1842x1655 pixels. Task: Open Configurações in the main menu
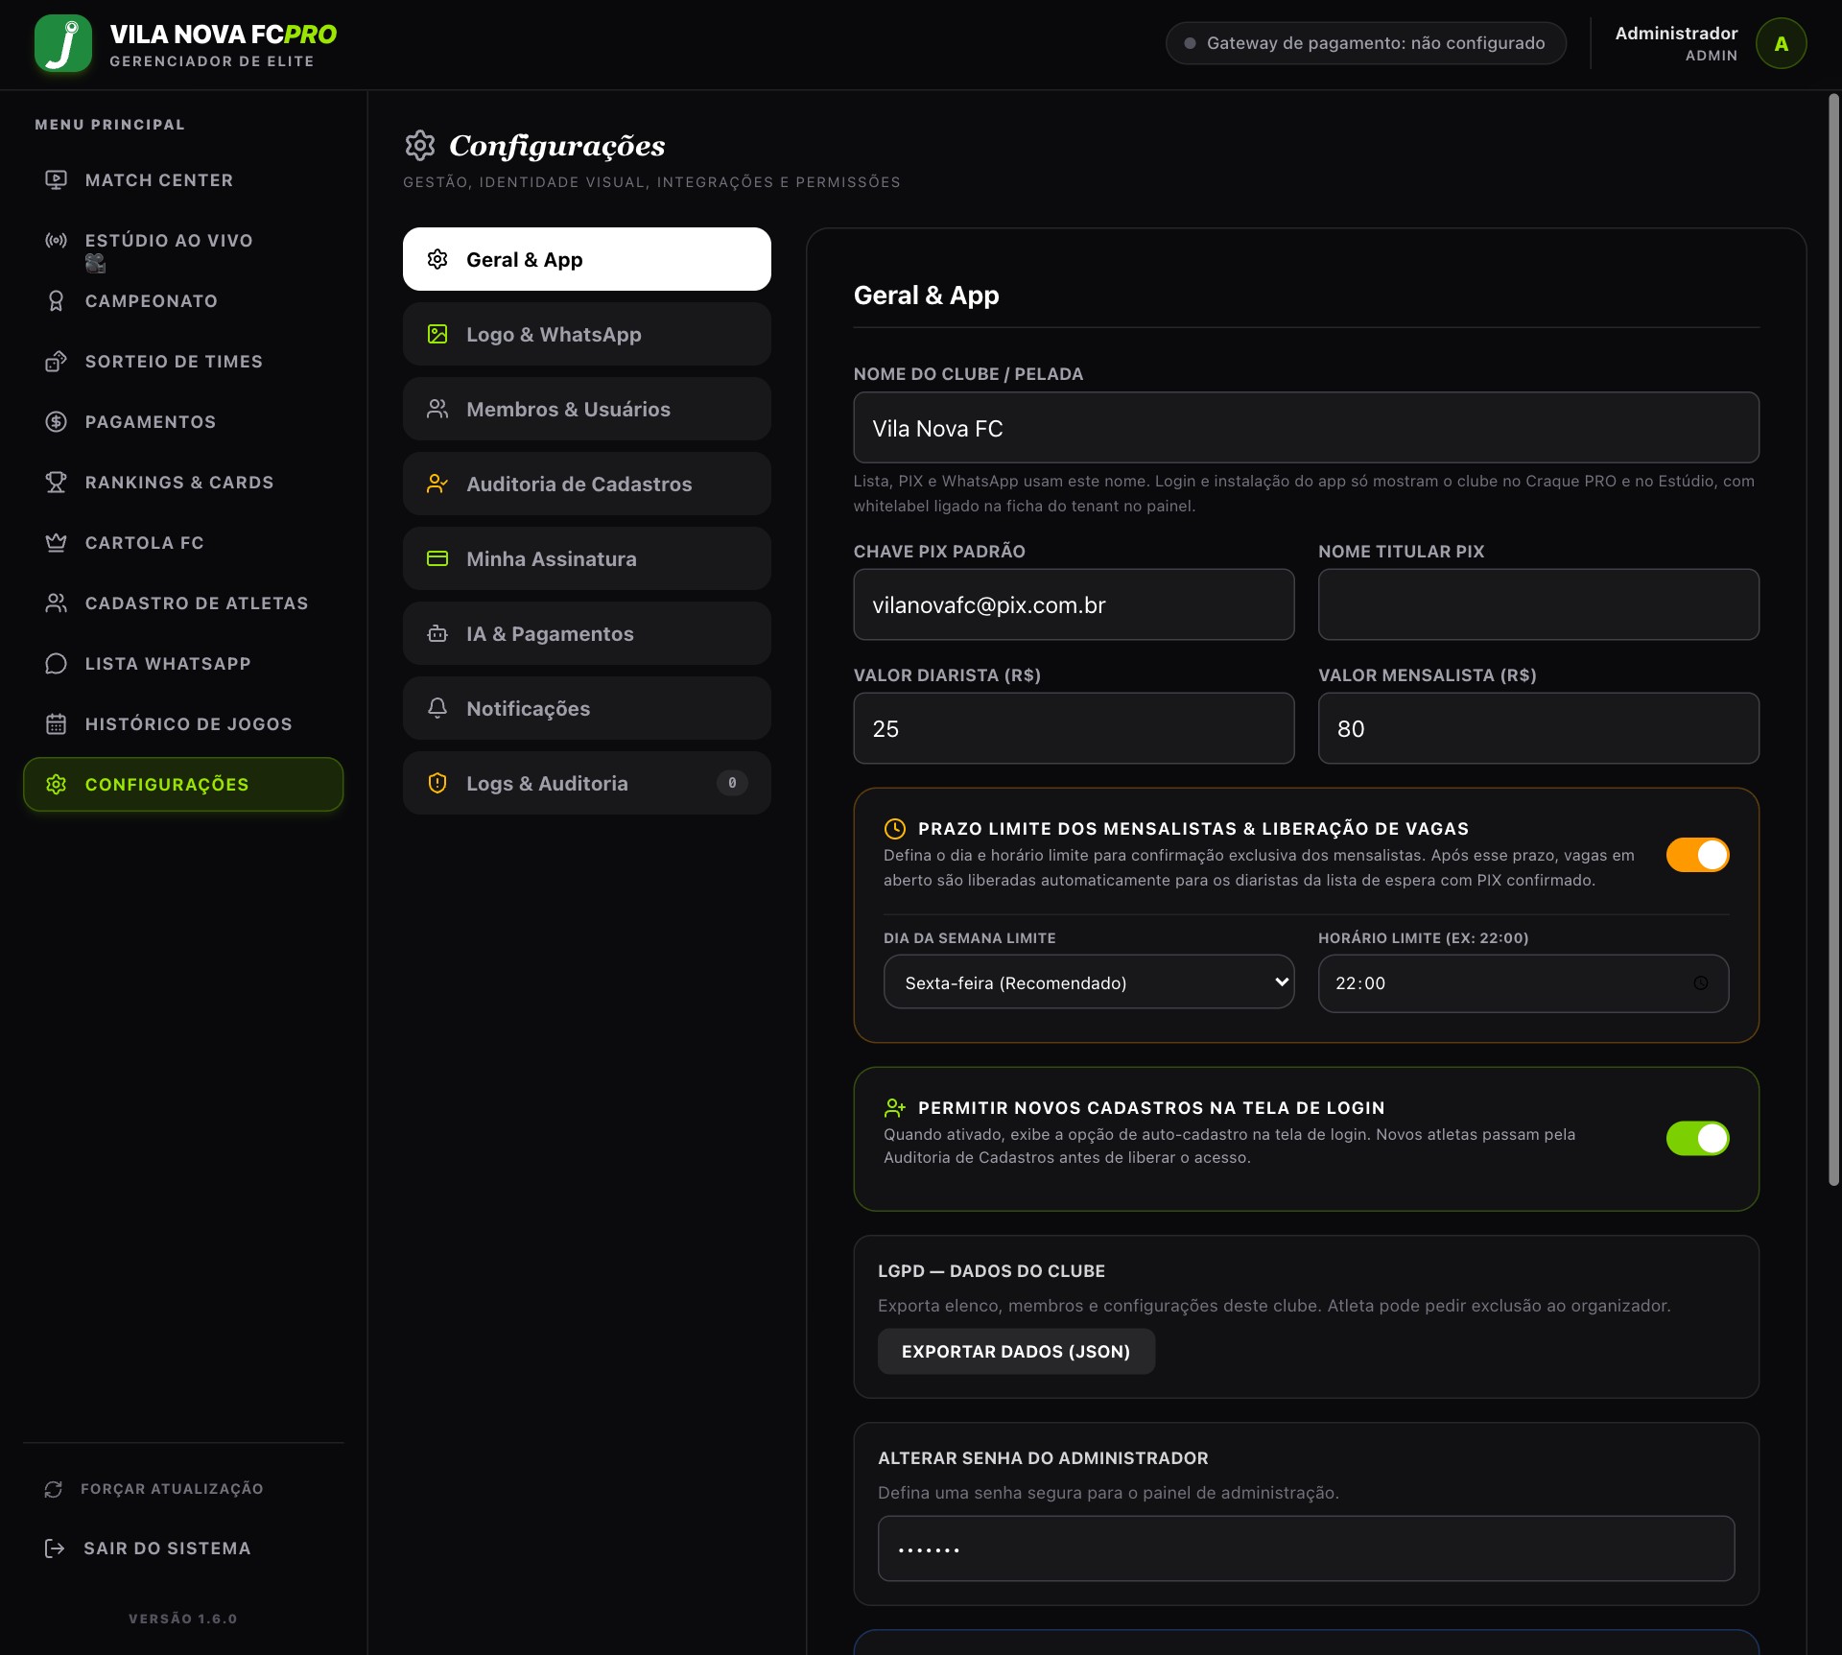click(x=183, y=785)
